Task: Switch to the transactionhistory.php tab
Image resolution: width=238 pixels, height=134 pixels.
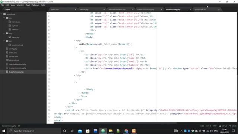Action: pos(146,10)
